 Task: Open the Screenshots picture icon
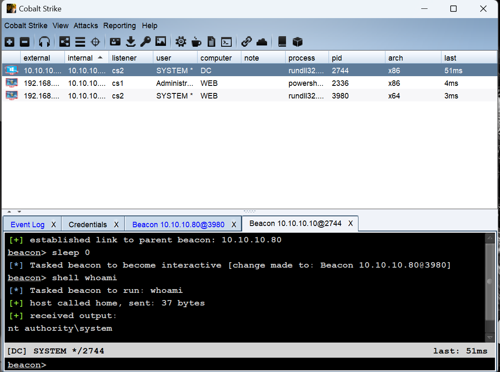pos(161,41)
